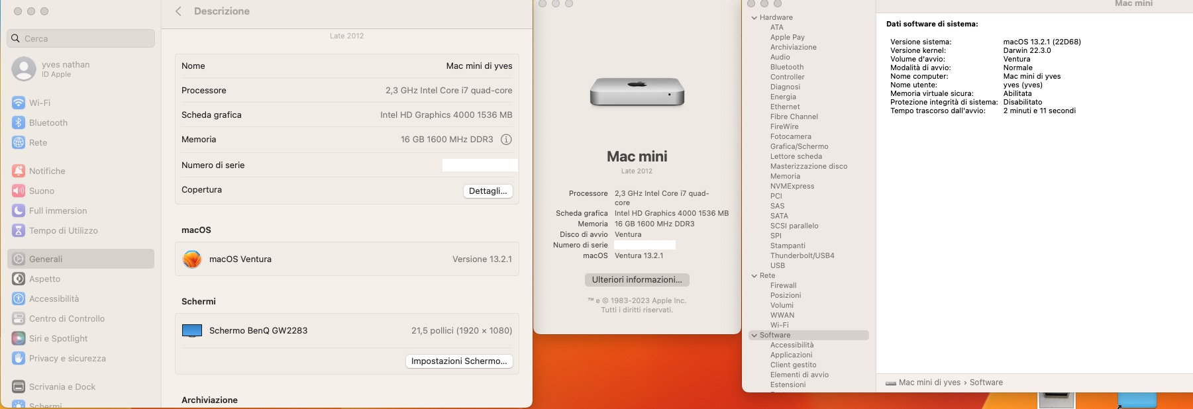
Task: Click the macOS Ventura logo icon
Action: click(192, 259)
